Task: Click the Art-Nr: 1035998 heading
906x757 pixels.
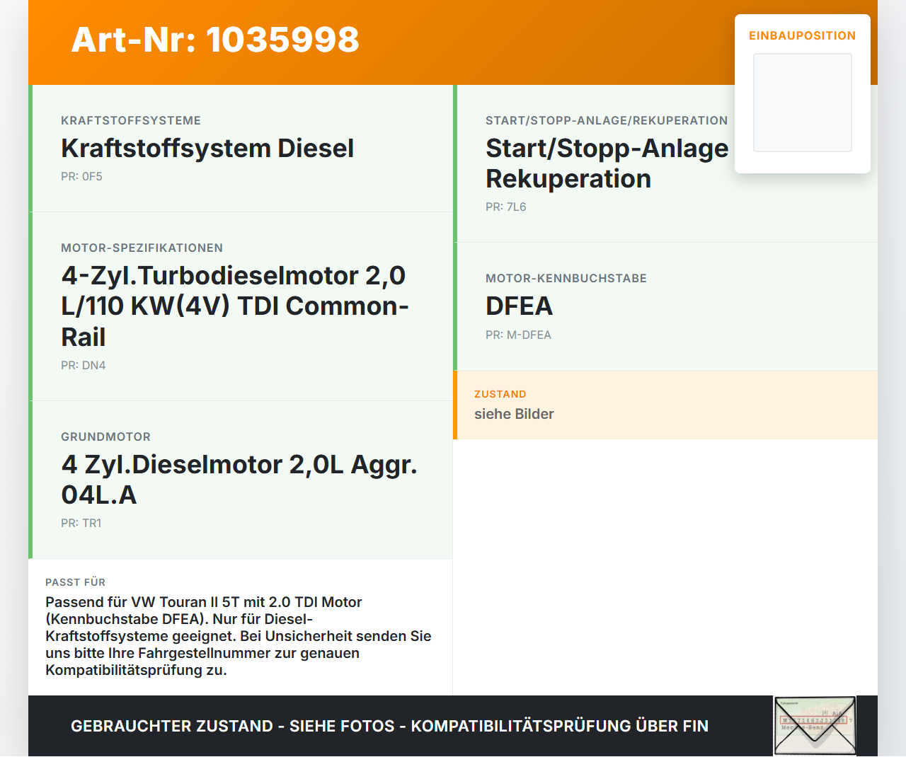Action: point(215,40)
